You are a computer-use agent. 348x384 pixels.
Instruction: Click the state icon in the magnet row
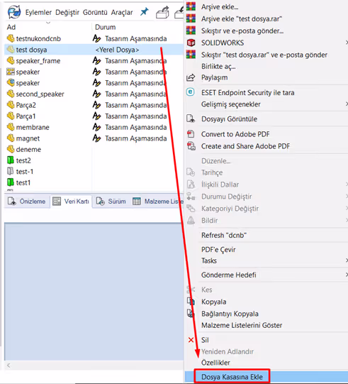coord(97,138)
